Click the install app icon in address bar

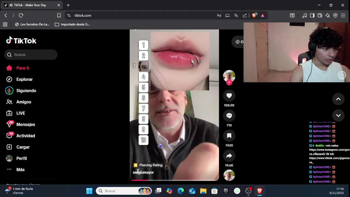(x=227, y=16)
